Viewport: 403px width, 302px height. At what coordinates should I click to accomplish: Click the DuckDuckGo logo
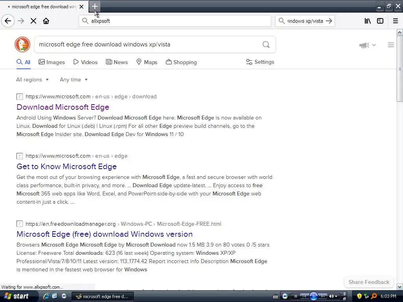click(x=22, y=44)
